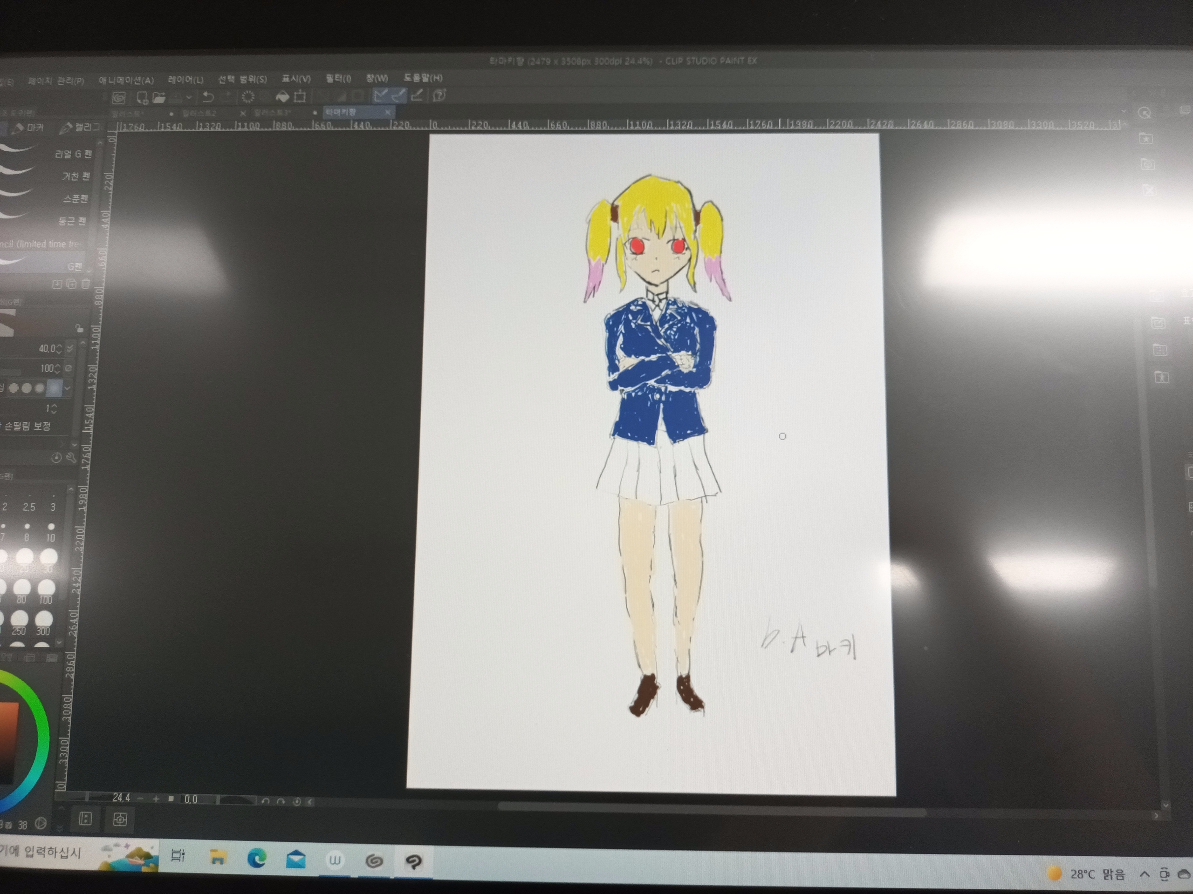Open the save icon dropdown arrow
Viewport: 1193px width, 894px height.
coord(189,97)
